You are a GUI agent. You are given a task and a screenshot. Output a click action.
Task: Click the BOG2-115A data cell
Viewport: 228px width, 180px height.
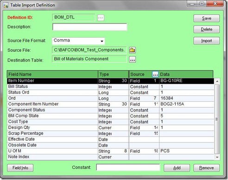click(187, 104)
